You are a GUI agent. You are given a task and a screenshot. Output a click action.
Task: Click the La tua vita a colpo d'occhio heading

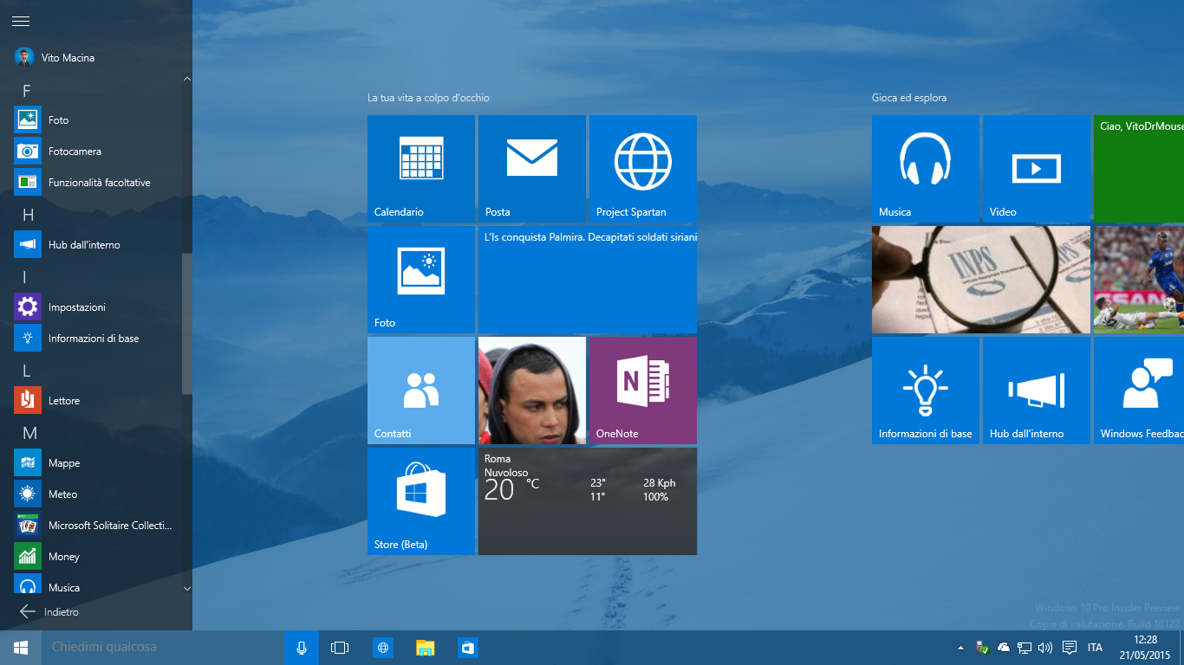[428, 98]
